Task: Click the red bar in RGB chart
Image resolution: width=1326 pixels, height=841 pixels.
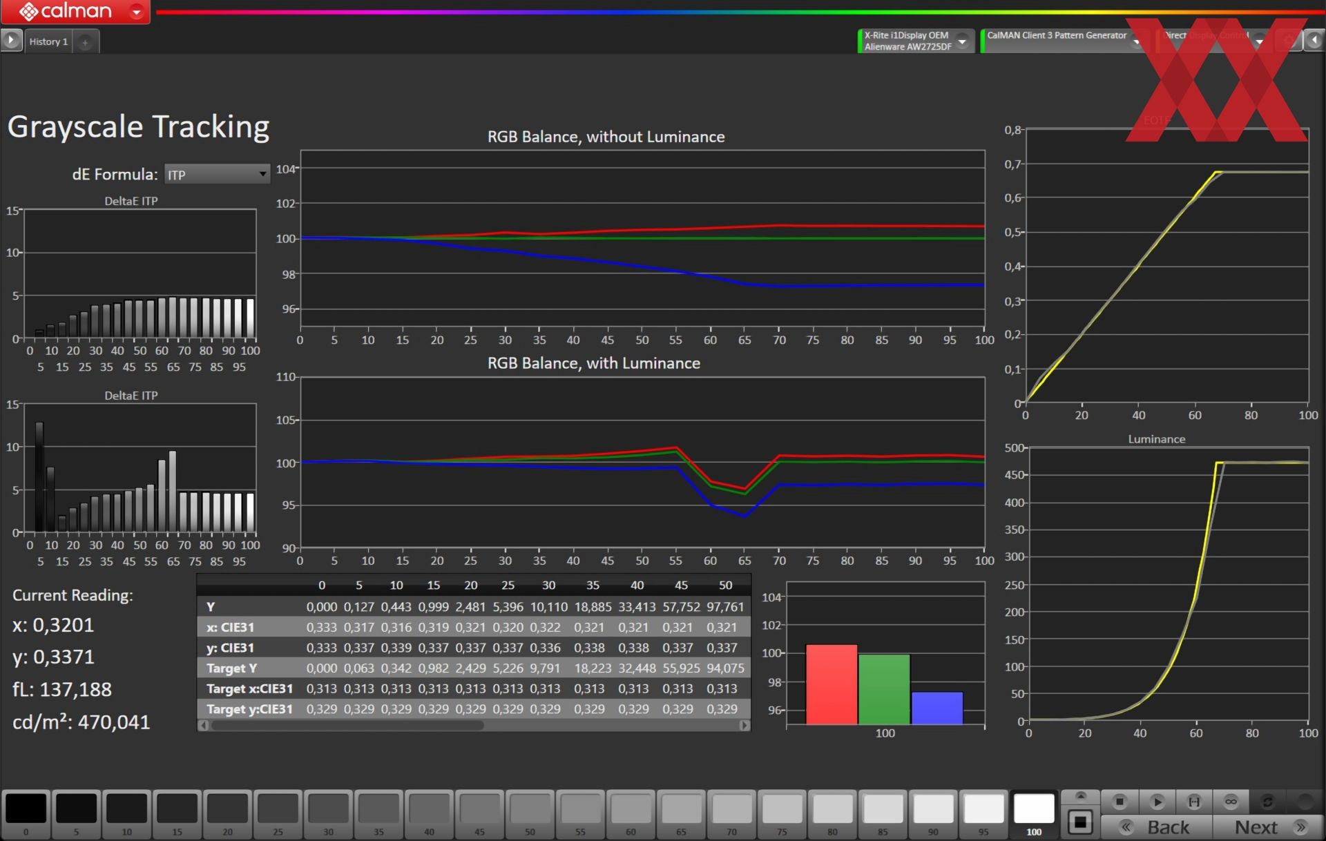Action: tap(832, 684)
